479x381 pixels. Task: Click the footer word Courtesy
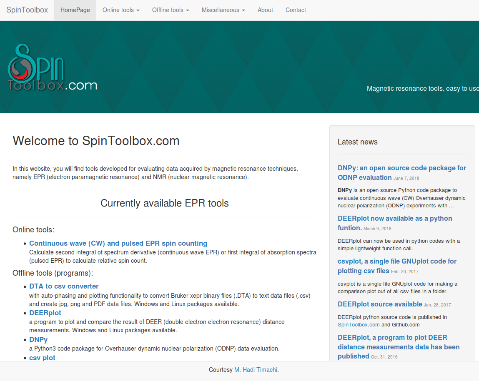pos(221,370)
